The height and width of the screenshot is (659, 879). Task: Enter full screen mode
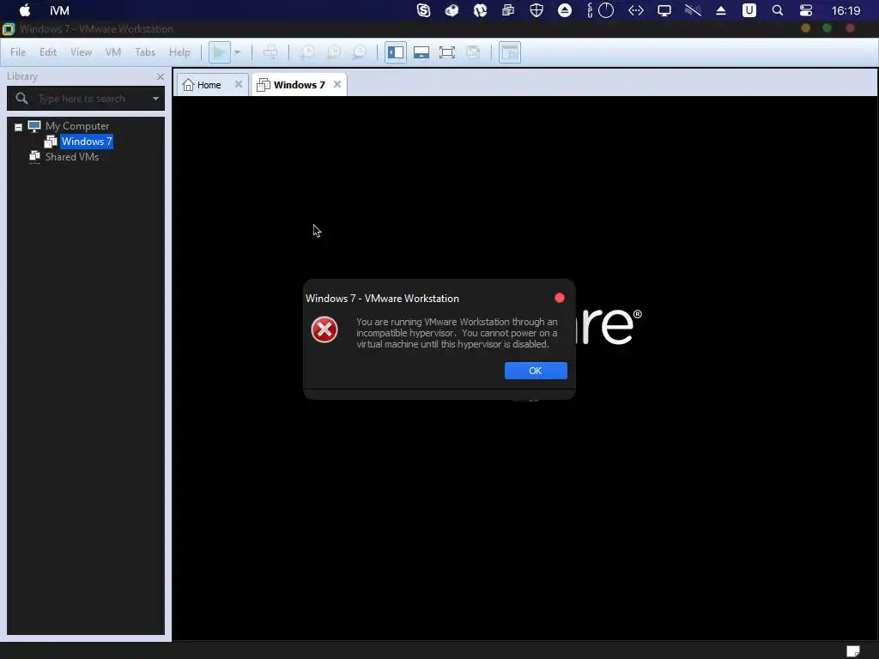446,52
